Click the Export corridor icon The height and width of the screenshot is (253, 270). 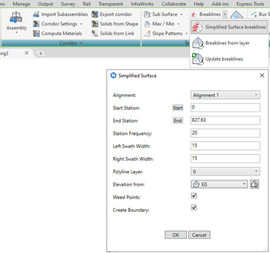point(95,14)
